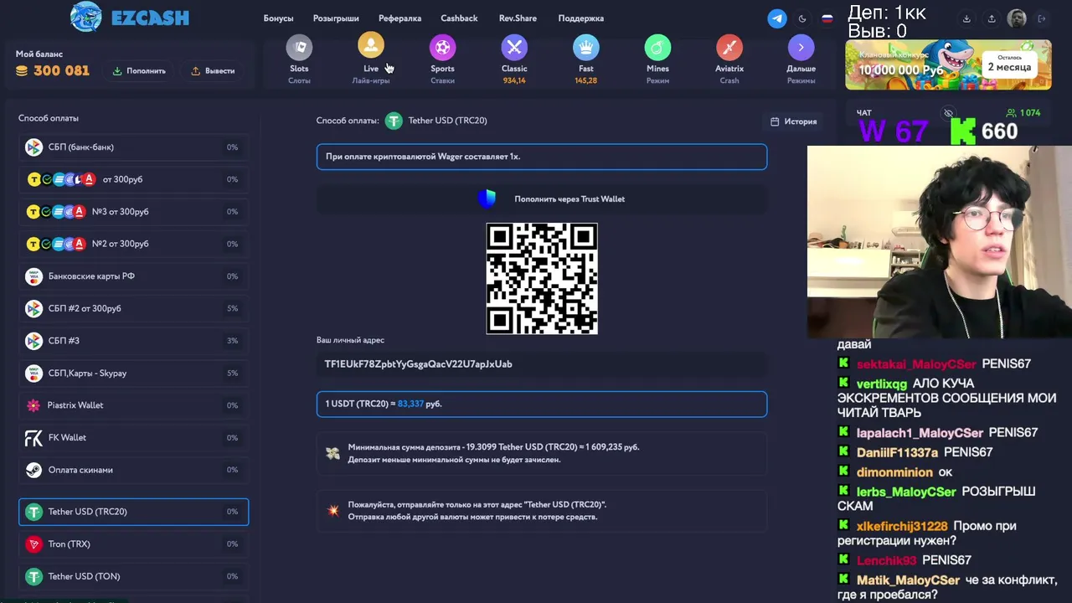Select СБП,Карты - Skypay method
Viewport: 1072px width, 603px height.
click(x=134, y=374)
